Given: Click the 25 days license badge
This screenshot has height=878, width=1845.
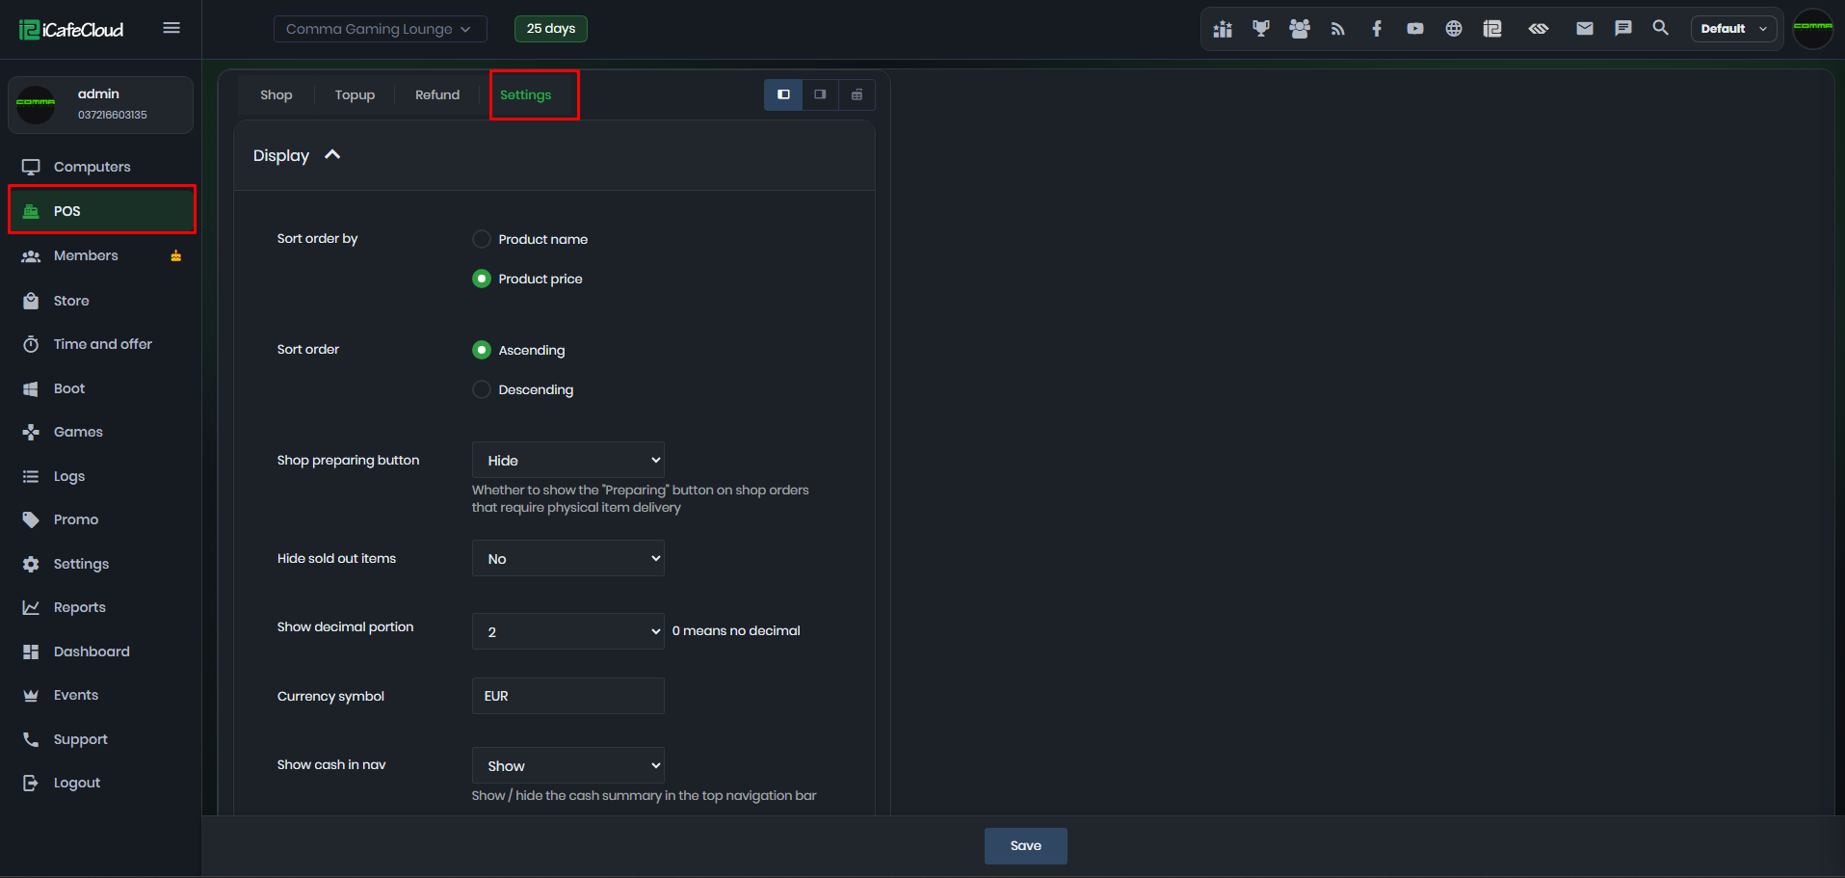Looking at the screenshot, I should [x=551, y=29].
